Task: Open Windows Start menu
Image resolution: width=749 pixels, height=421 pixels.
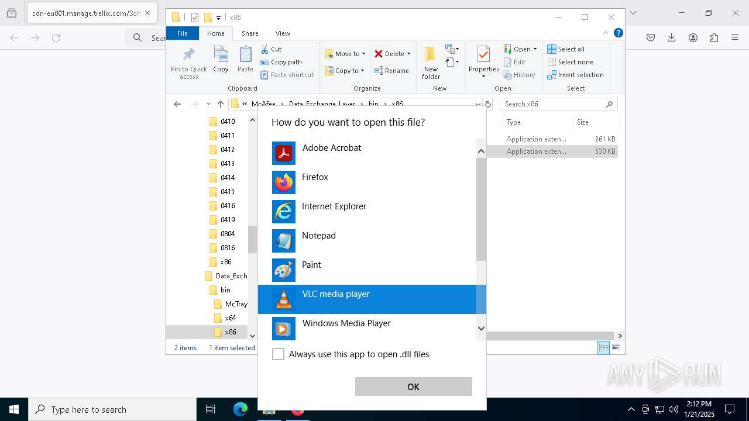Action: [14, 409]
